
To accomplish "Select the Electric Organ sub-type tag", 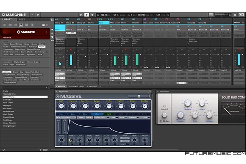I will 33,62.
